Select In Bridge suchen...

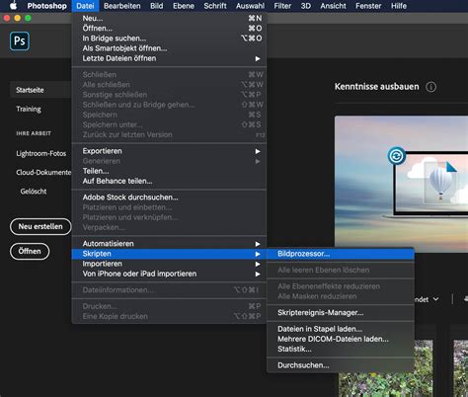tap(169, 39)
